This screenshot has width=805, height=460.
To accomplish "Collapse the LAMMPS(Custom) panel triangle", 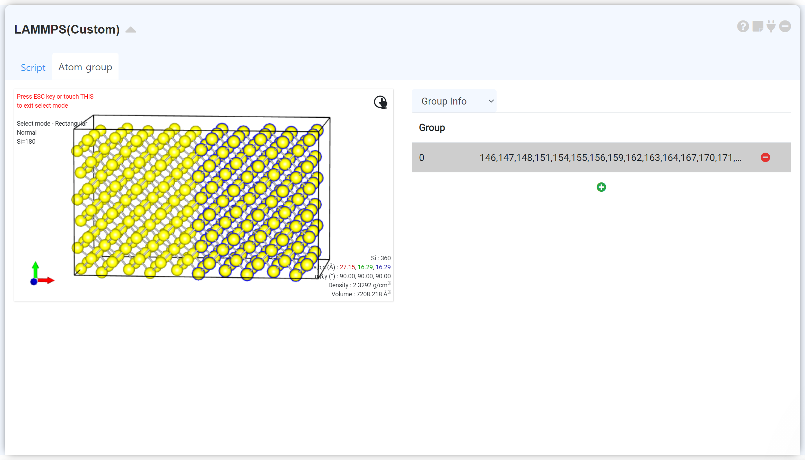I will tap(131, 30).
